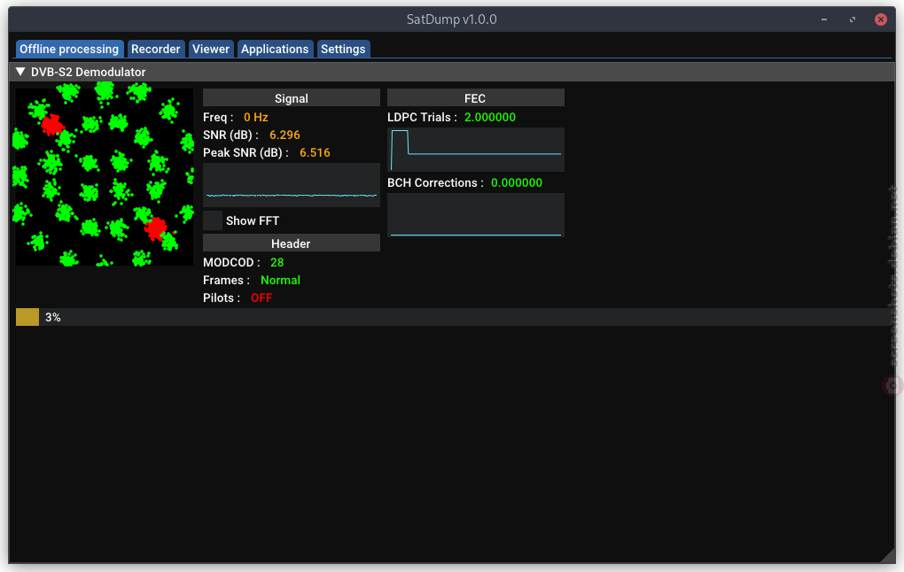This screenshot has height=572, width=904.
Task: Switch to the Offline processing tab
Action: click(69, 49)
